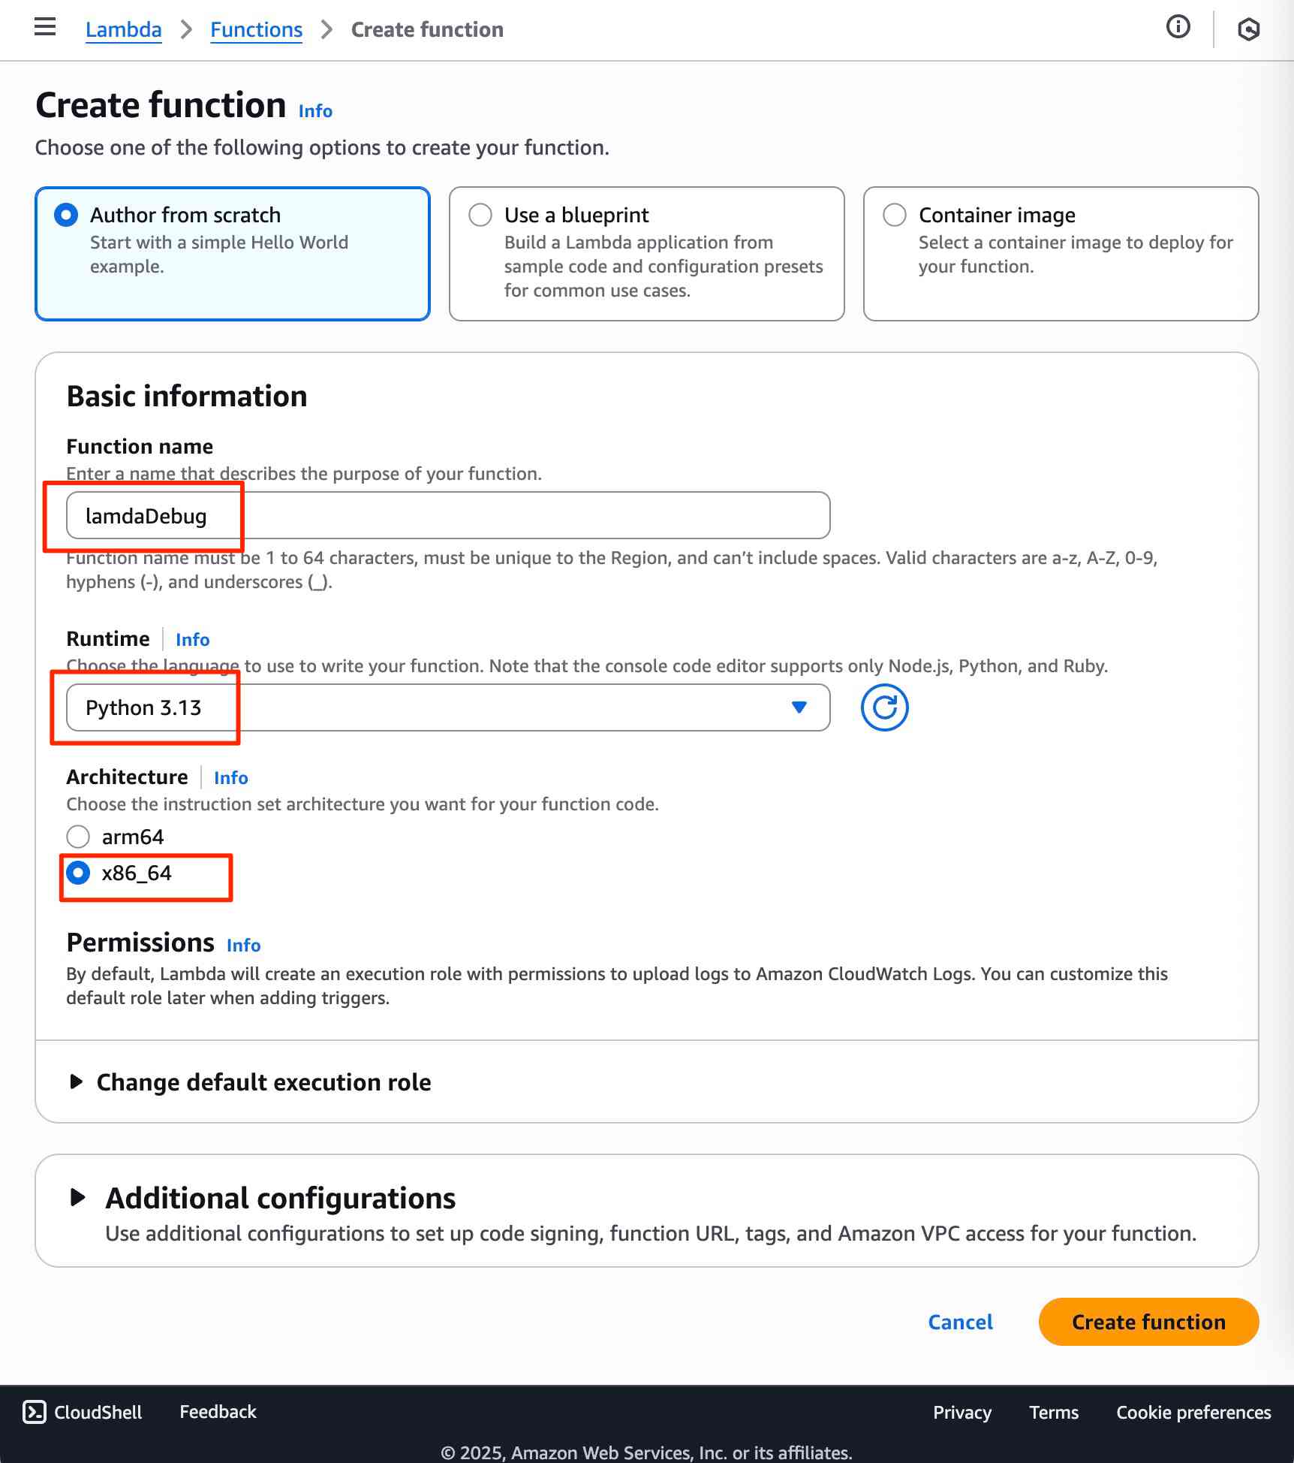1294x1463 pixels.
Task: Open the Python 3.13 runtime dropdown
Action: pyautogui.click(x=447, y=707)
